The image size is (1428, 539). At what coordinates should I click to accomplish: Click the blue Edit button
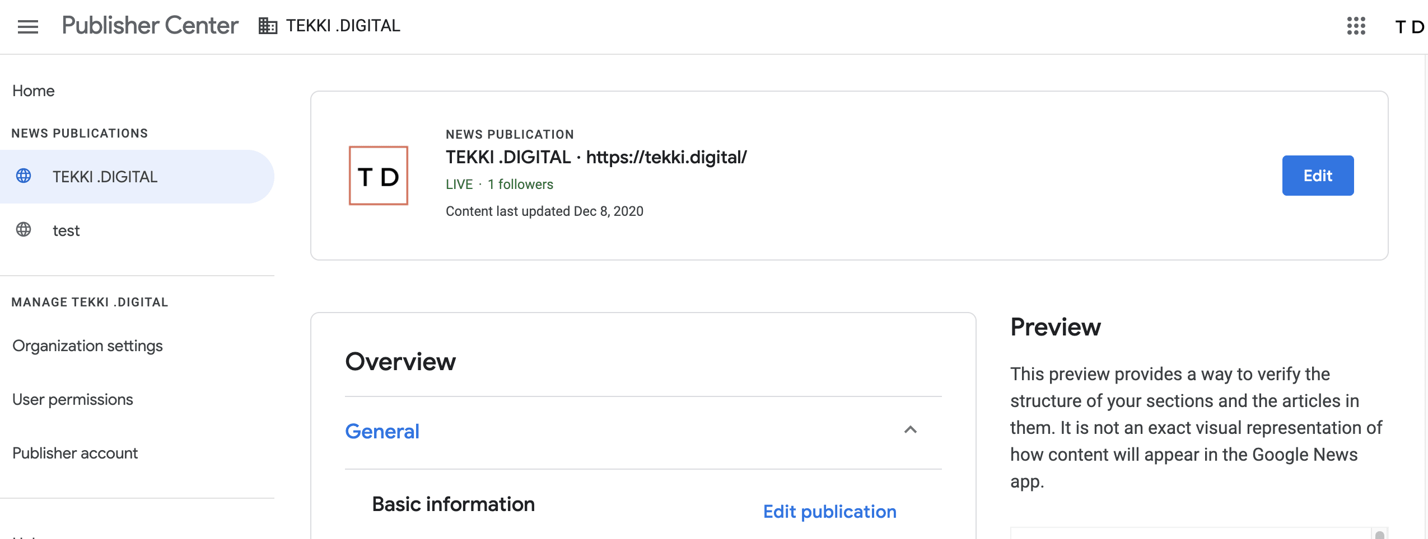pos(1318,176)
